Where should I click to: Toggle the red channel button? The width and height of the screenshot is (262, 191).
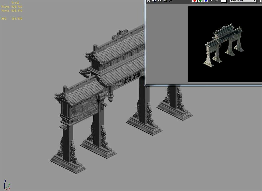[194, 1]
